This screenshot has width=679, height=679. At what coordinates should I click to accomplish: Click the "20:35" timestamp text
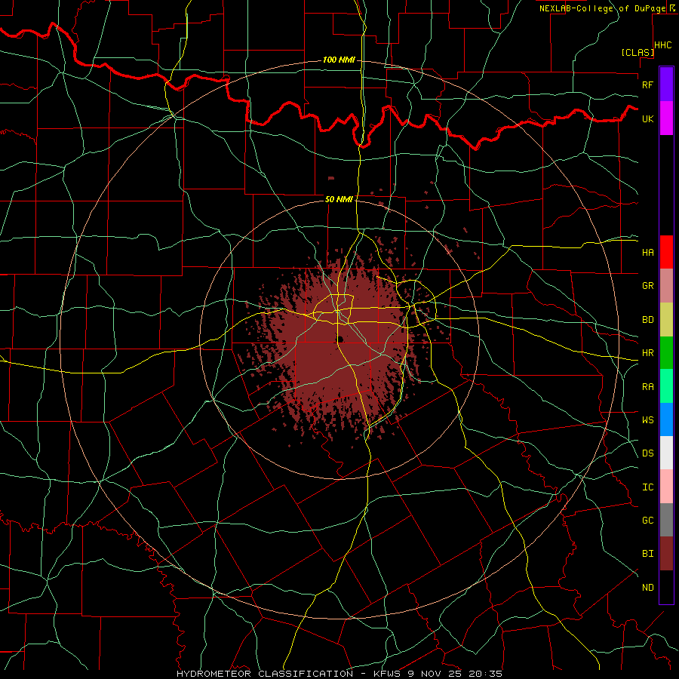484,674
